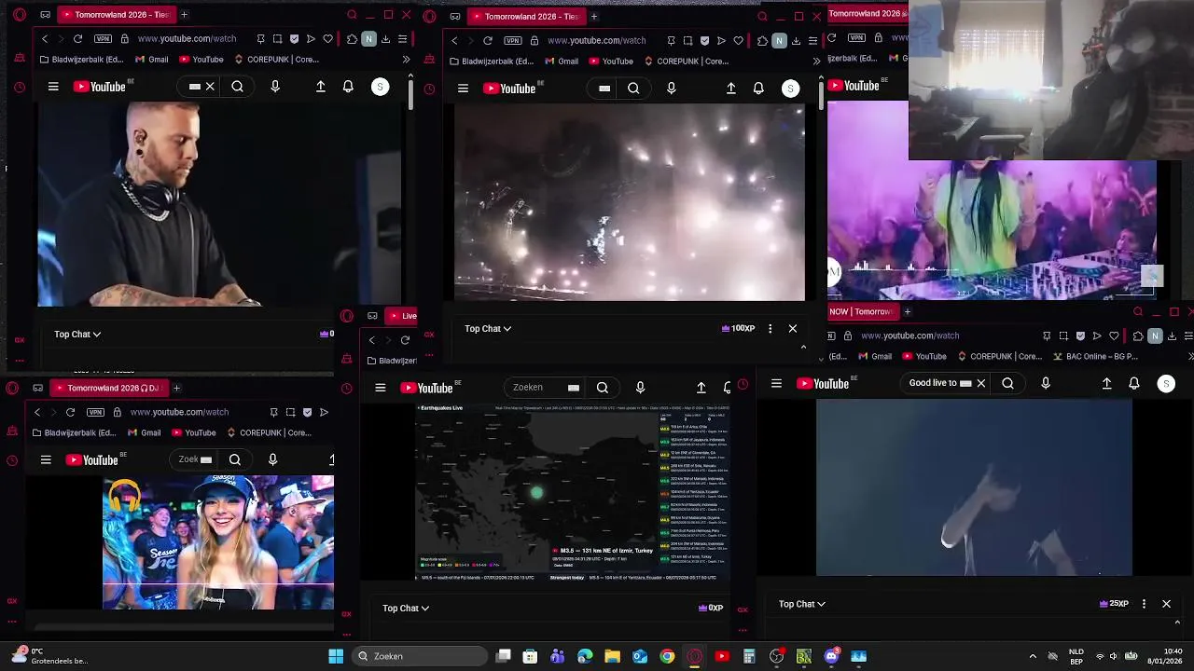1194x671 pixels.
Task: Toggle pin icon in the top-left window address bar
Action: (x=261, y=39)
